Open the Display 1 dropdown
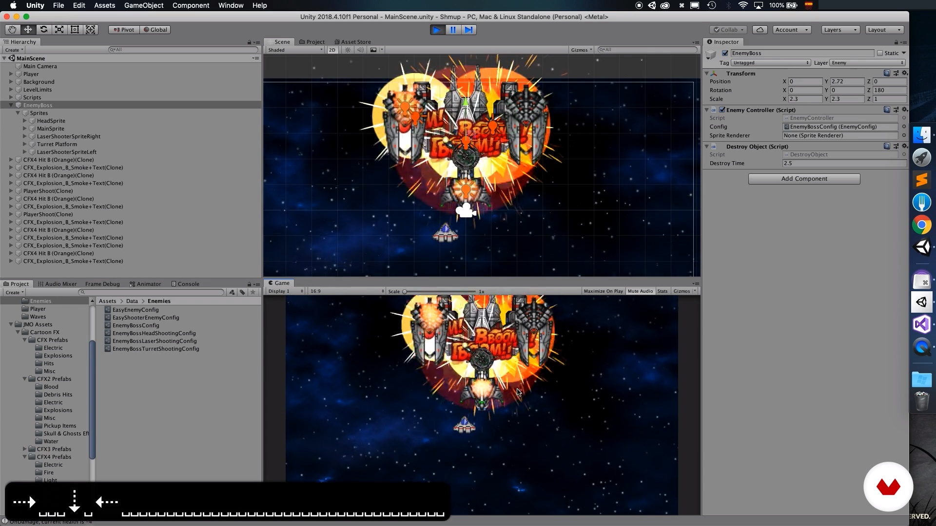The width and height of the screenshot is (936, 526). click(286, 291)
